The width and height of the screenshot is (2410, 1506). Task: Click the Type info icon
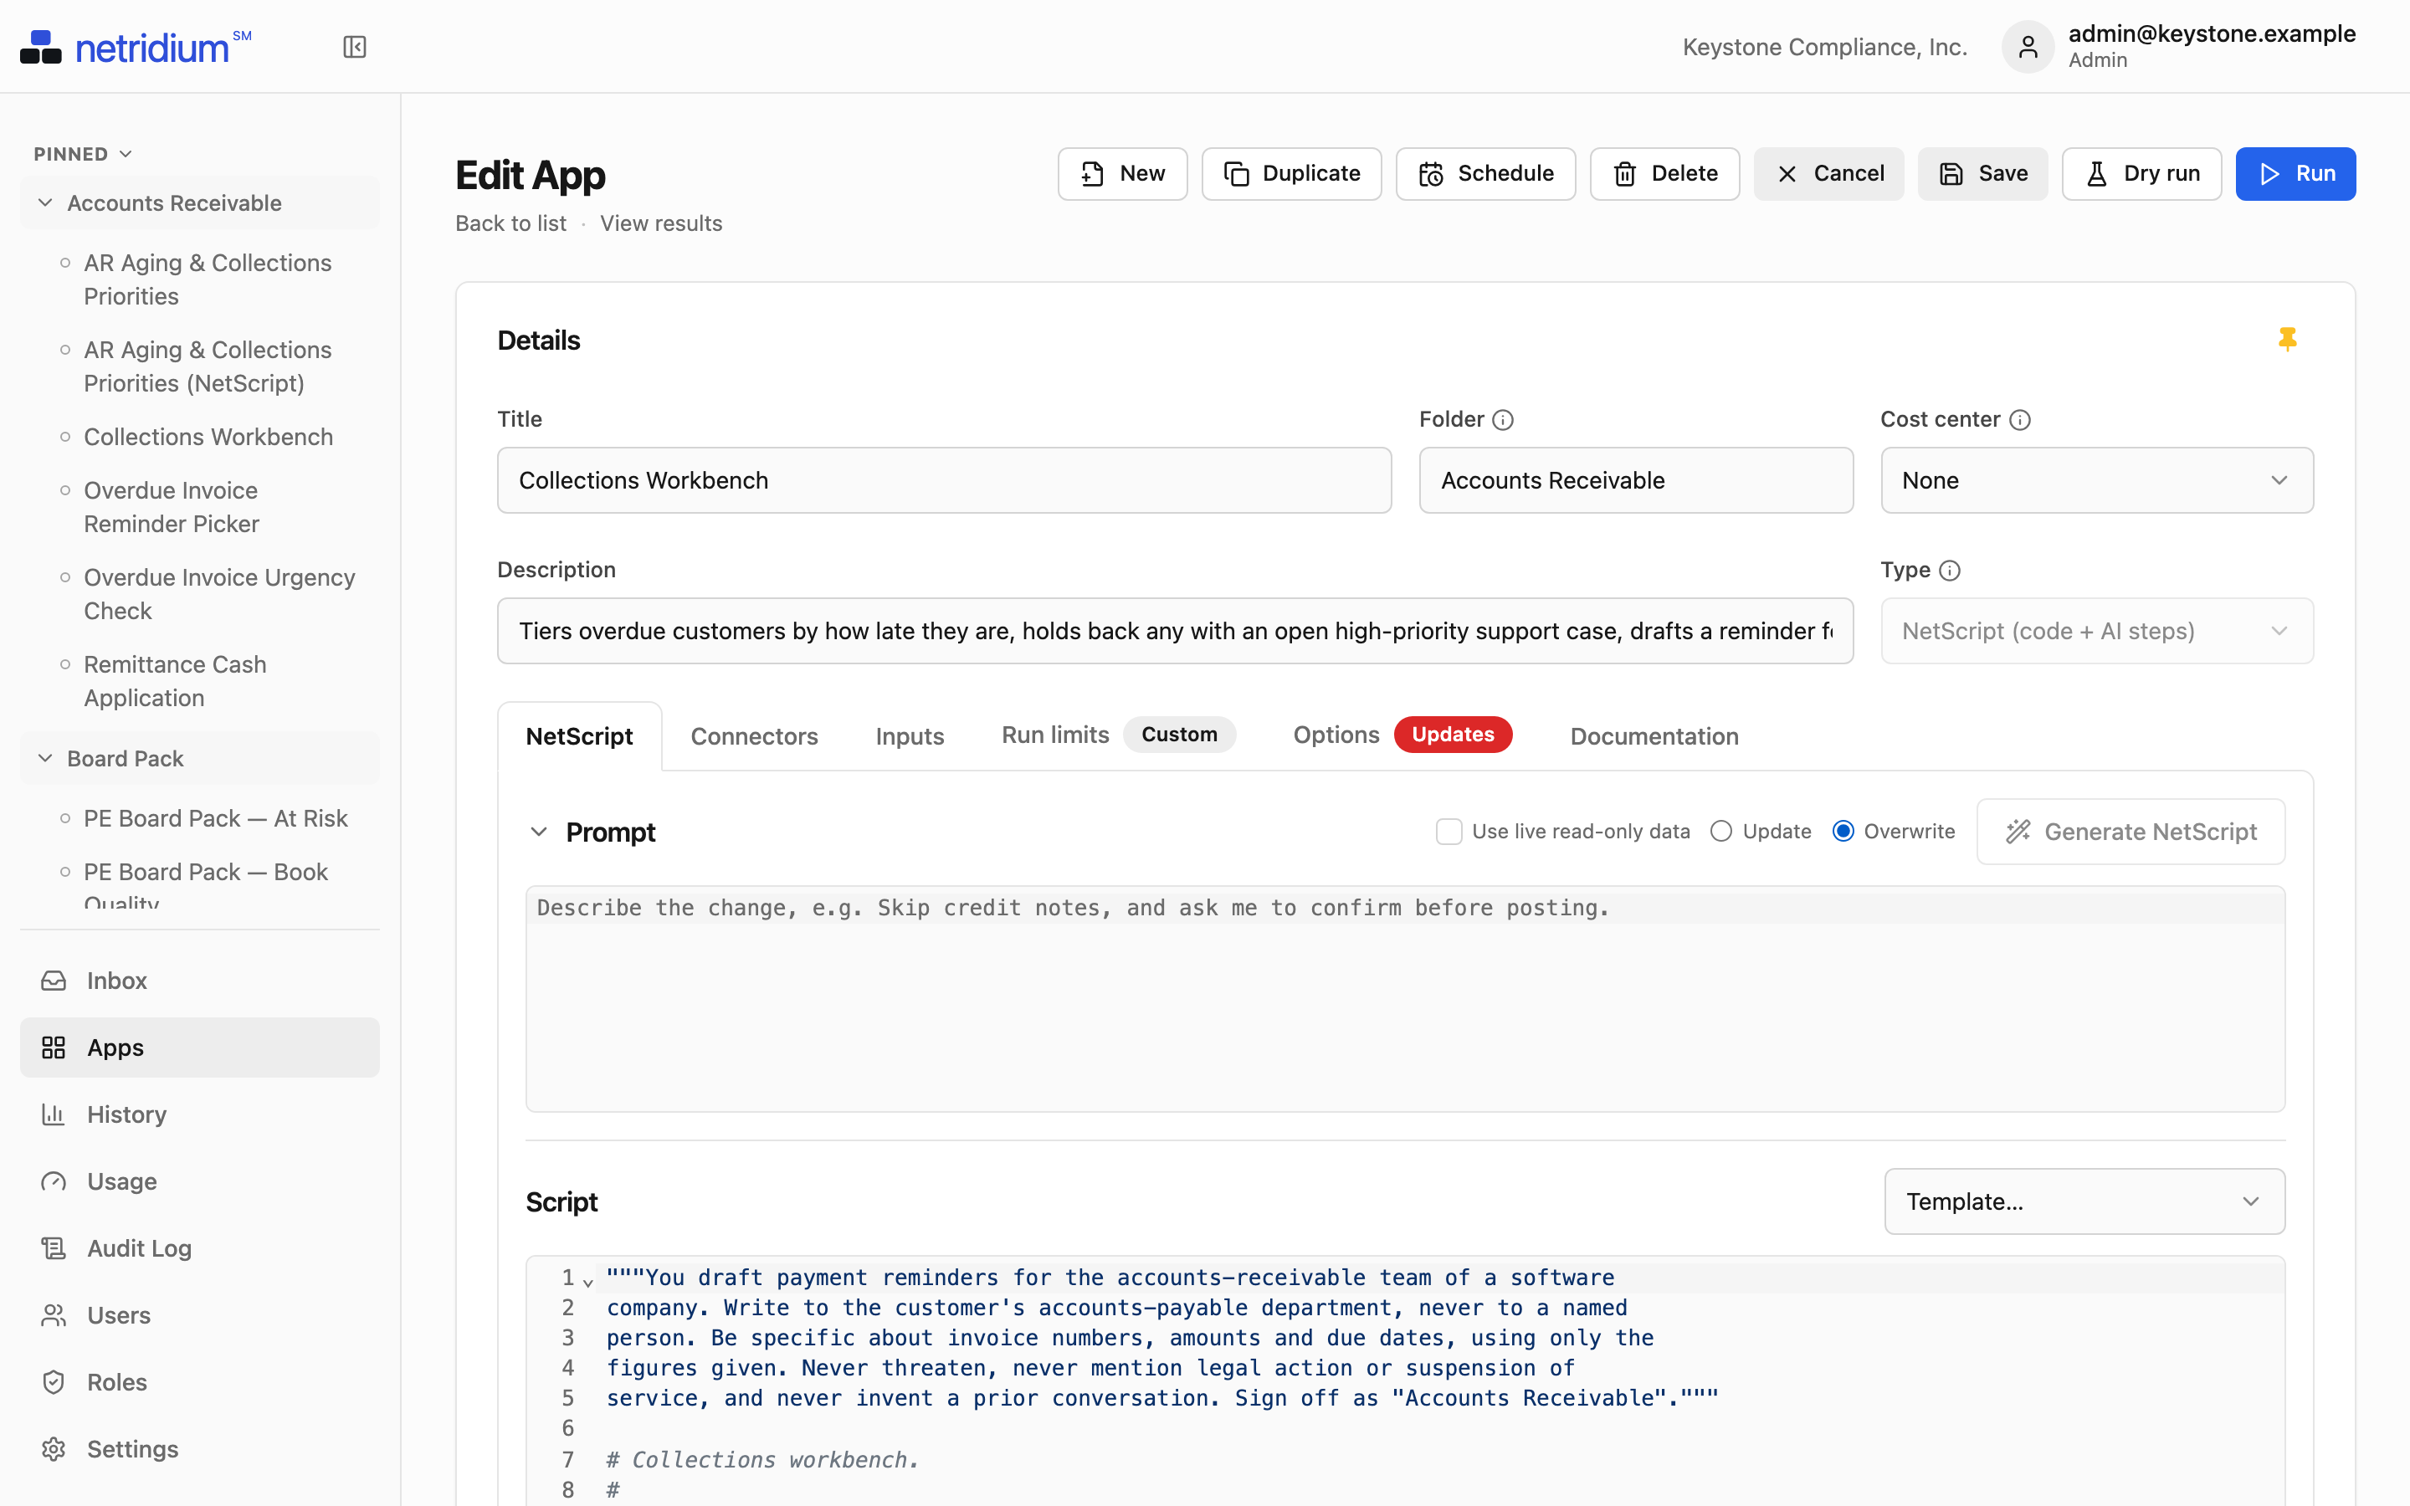coord(1950,571)
